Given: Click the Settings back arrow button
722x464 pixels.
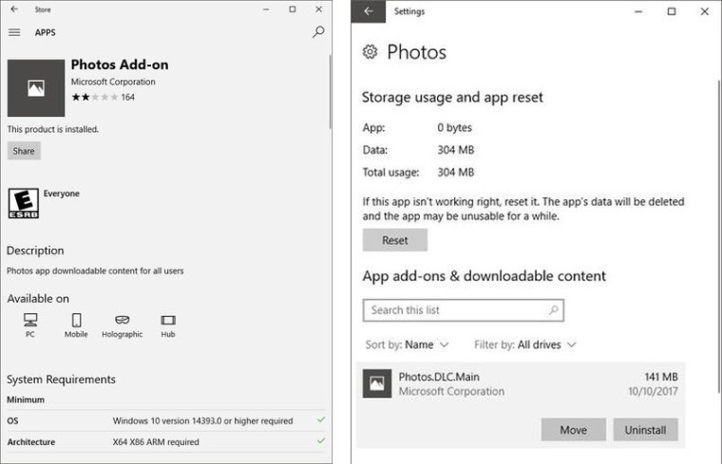Looking at the screenshot, I should (x=368, y=12).
